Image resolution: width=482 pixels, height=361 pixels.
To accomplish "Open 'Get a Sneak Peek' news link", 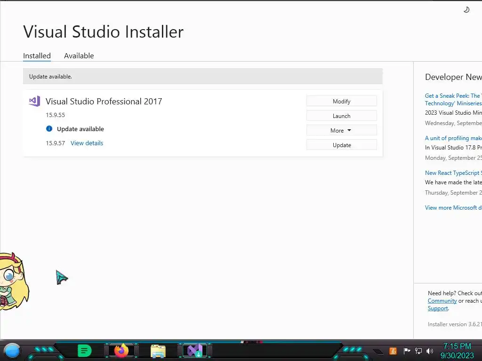I will click(453, 100).
